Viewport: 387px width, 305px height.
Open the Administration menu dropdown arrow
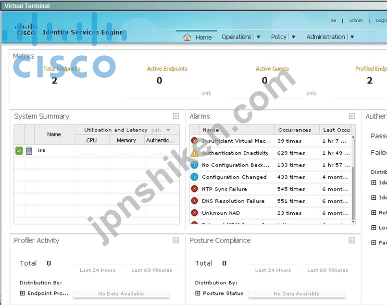click(352, 37)
